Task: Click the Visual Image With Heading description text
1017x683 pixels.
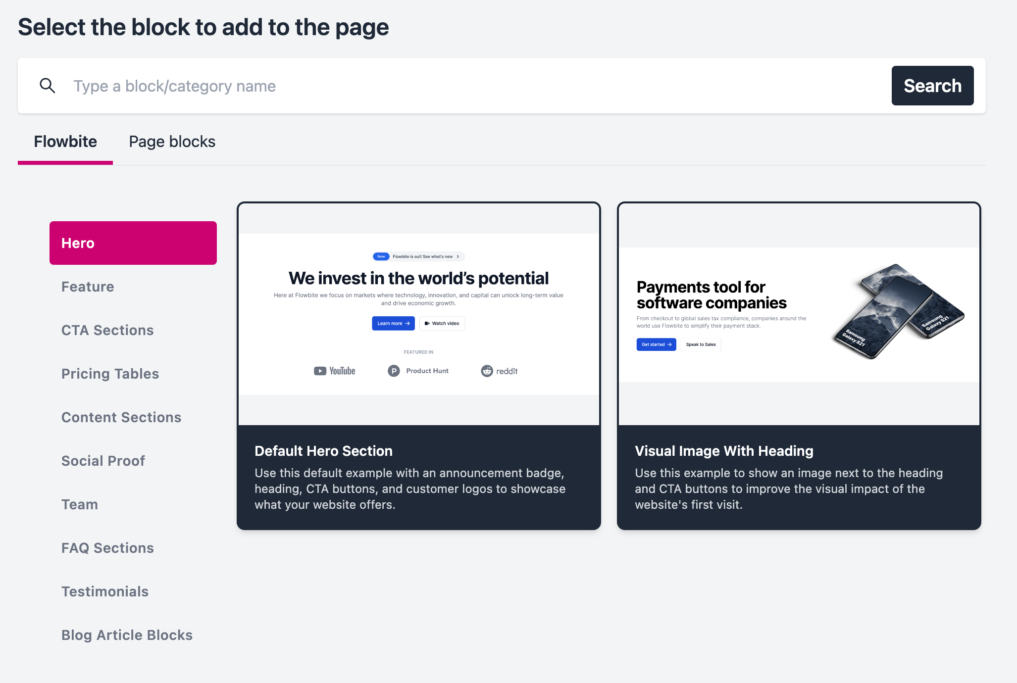Action: point(789,489)
